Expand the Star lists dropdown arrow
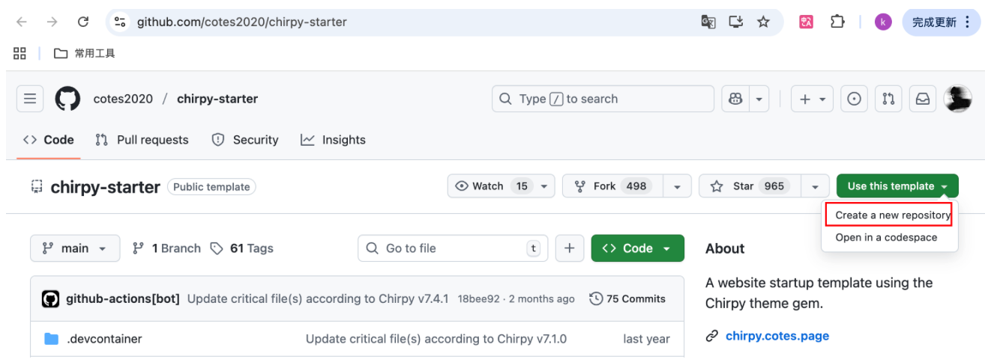985x359 pixels. (815, 186)
